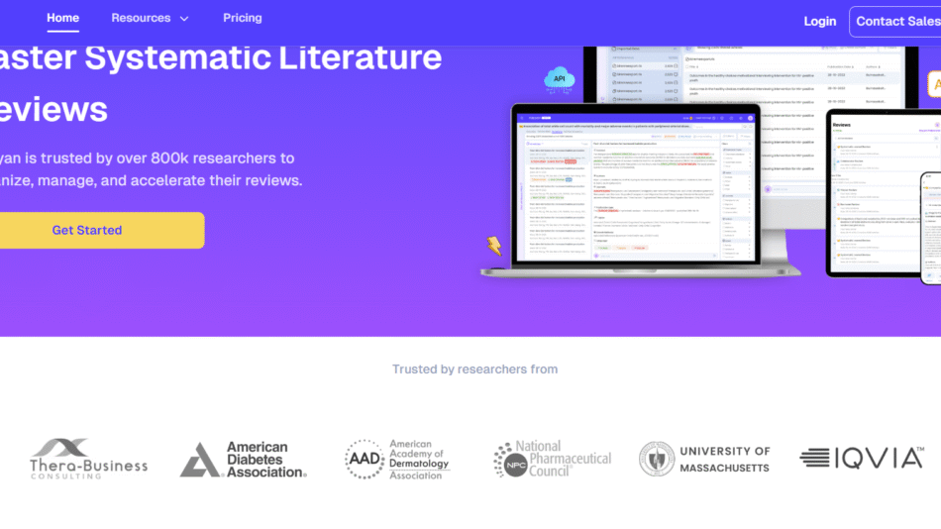This screenshot has height=529, width=941.
Task: Click the 'Trusted by researchers from' heading
Action: (474, 370)
